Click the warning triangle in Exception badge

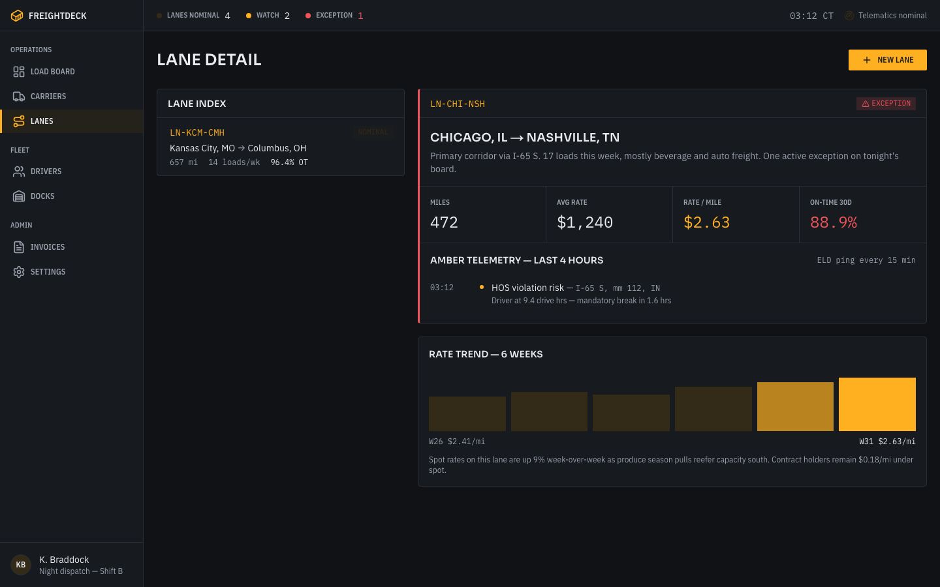coord(866,104)
